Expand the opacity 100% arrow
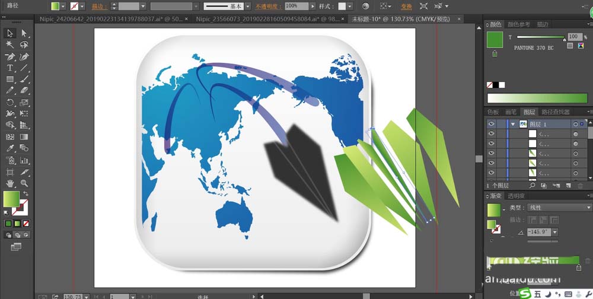This screenshot has width=593, height=299. (x=313, y=7)
